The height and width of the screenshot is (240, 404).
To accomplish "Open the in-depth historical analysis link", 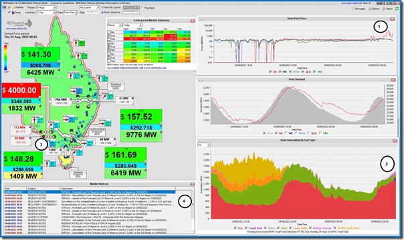I will click(x=137, y=68).
